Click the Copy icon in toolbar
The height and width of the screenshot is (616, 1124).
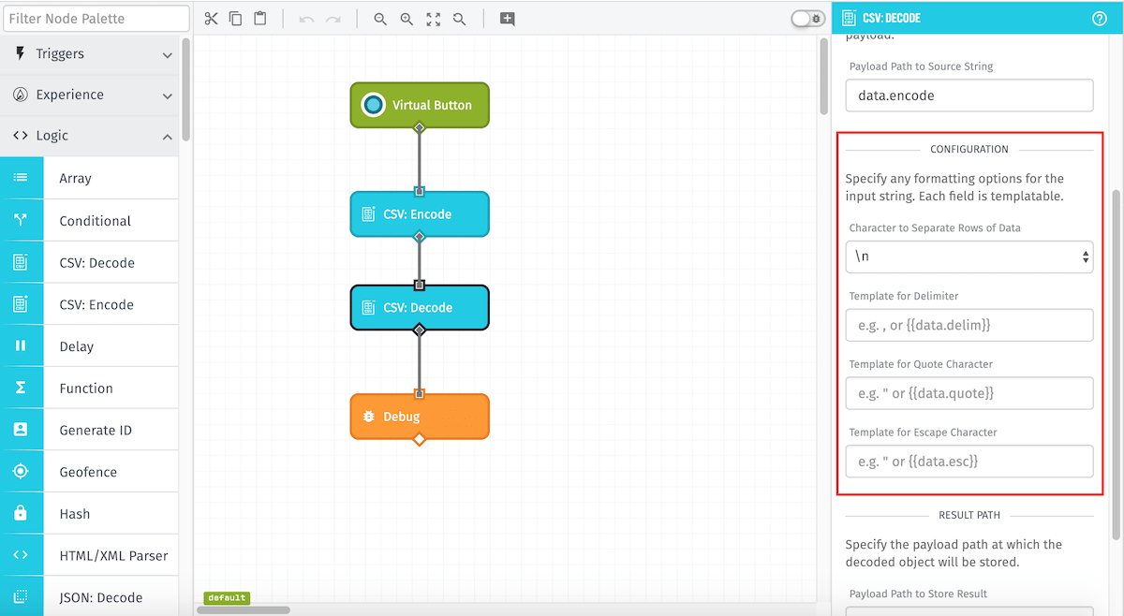pos(235,19)
